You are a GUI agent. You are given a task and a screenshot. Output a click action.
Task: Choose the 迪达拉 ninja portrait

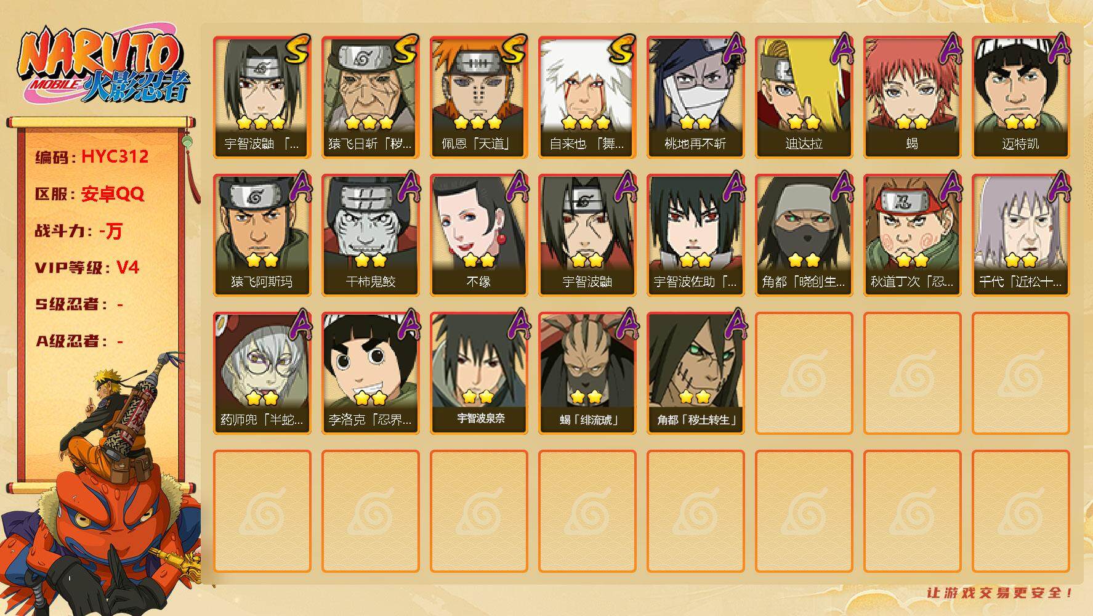(x=804, y=97)
